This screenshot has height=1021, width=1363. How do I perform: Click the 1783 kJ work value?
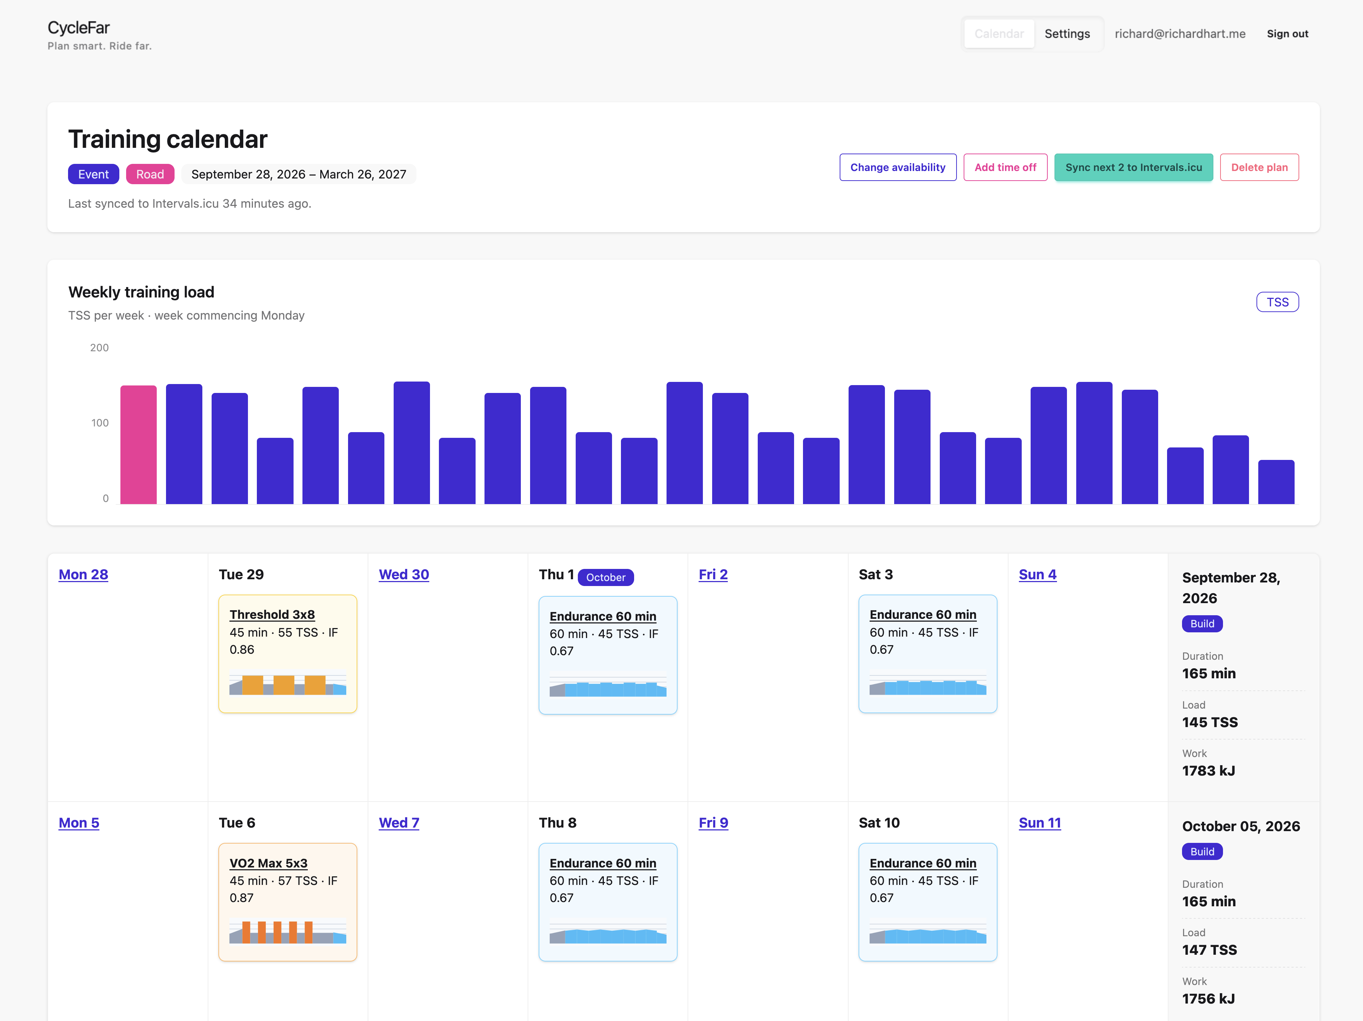click(1208, 771)
